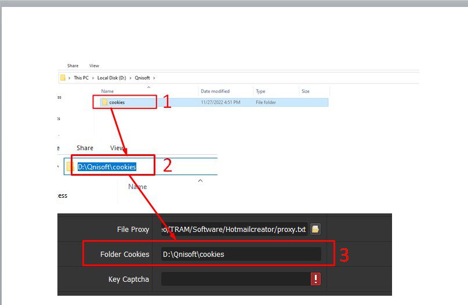This screenshot has height=305, width=468.
Task: Click the date '11/27/2022 4:51 PM' cell
Action: [x=220, y=102]
